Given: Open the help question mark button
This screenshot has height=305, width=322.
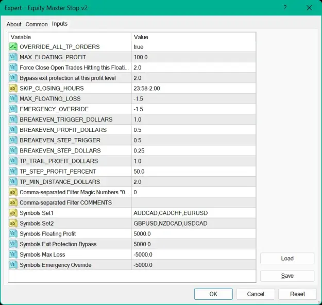Looking at the screenshot, I should point(285,8).
